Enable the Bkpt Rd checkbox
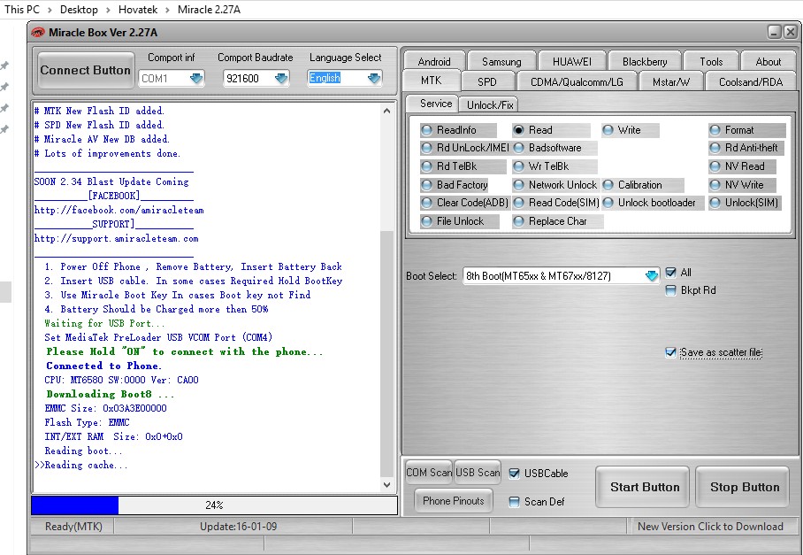The width and height of the screenshot is (803, 555). click(x=670, y=290)
